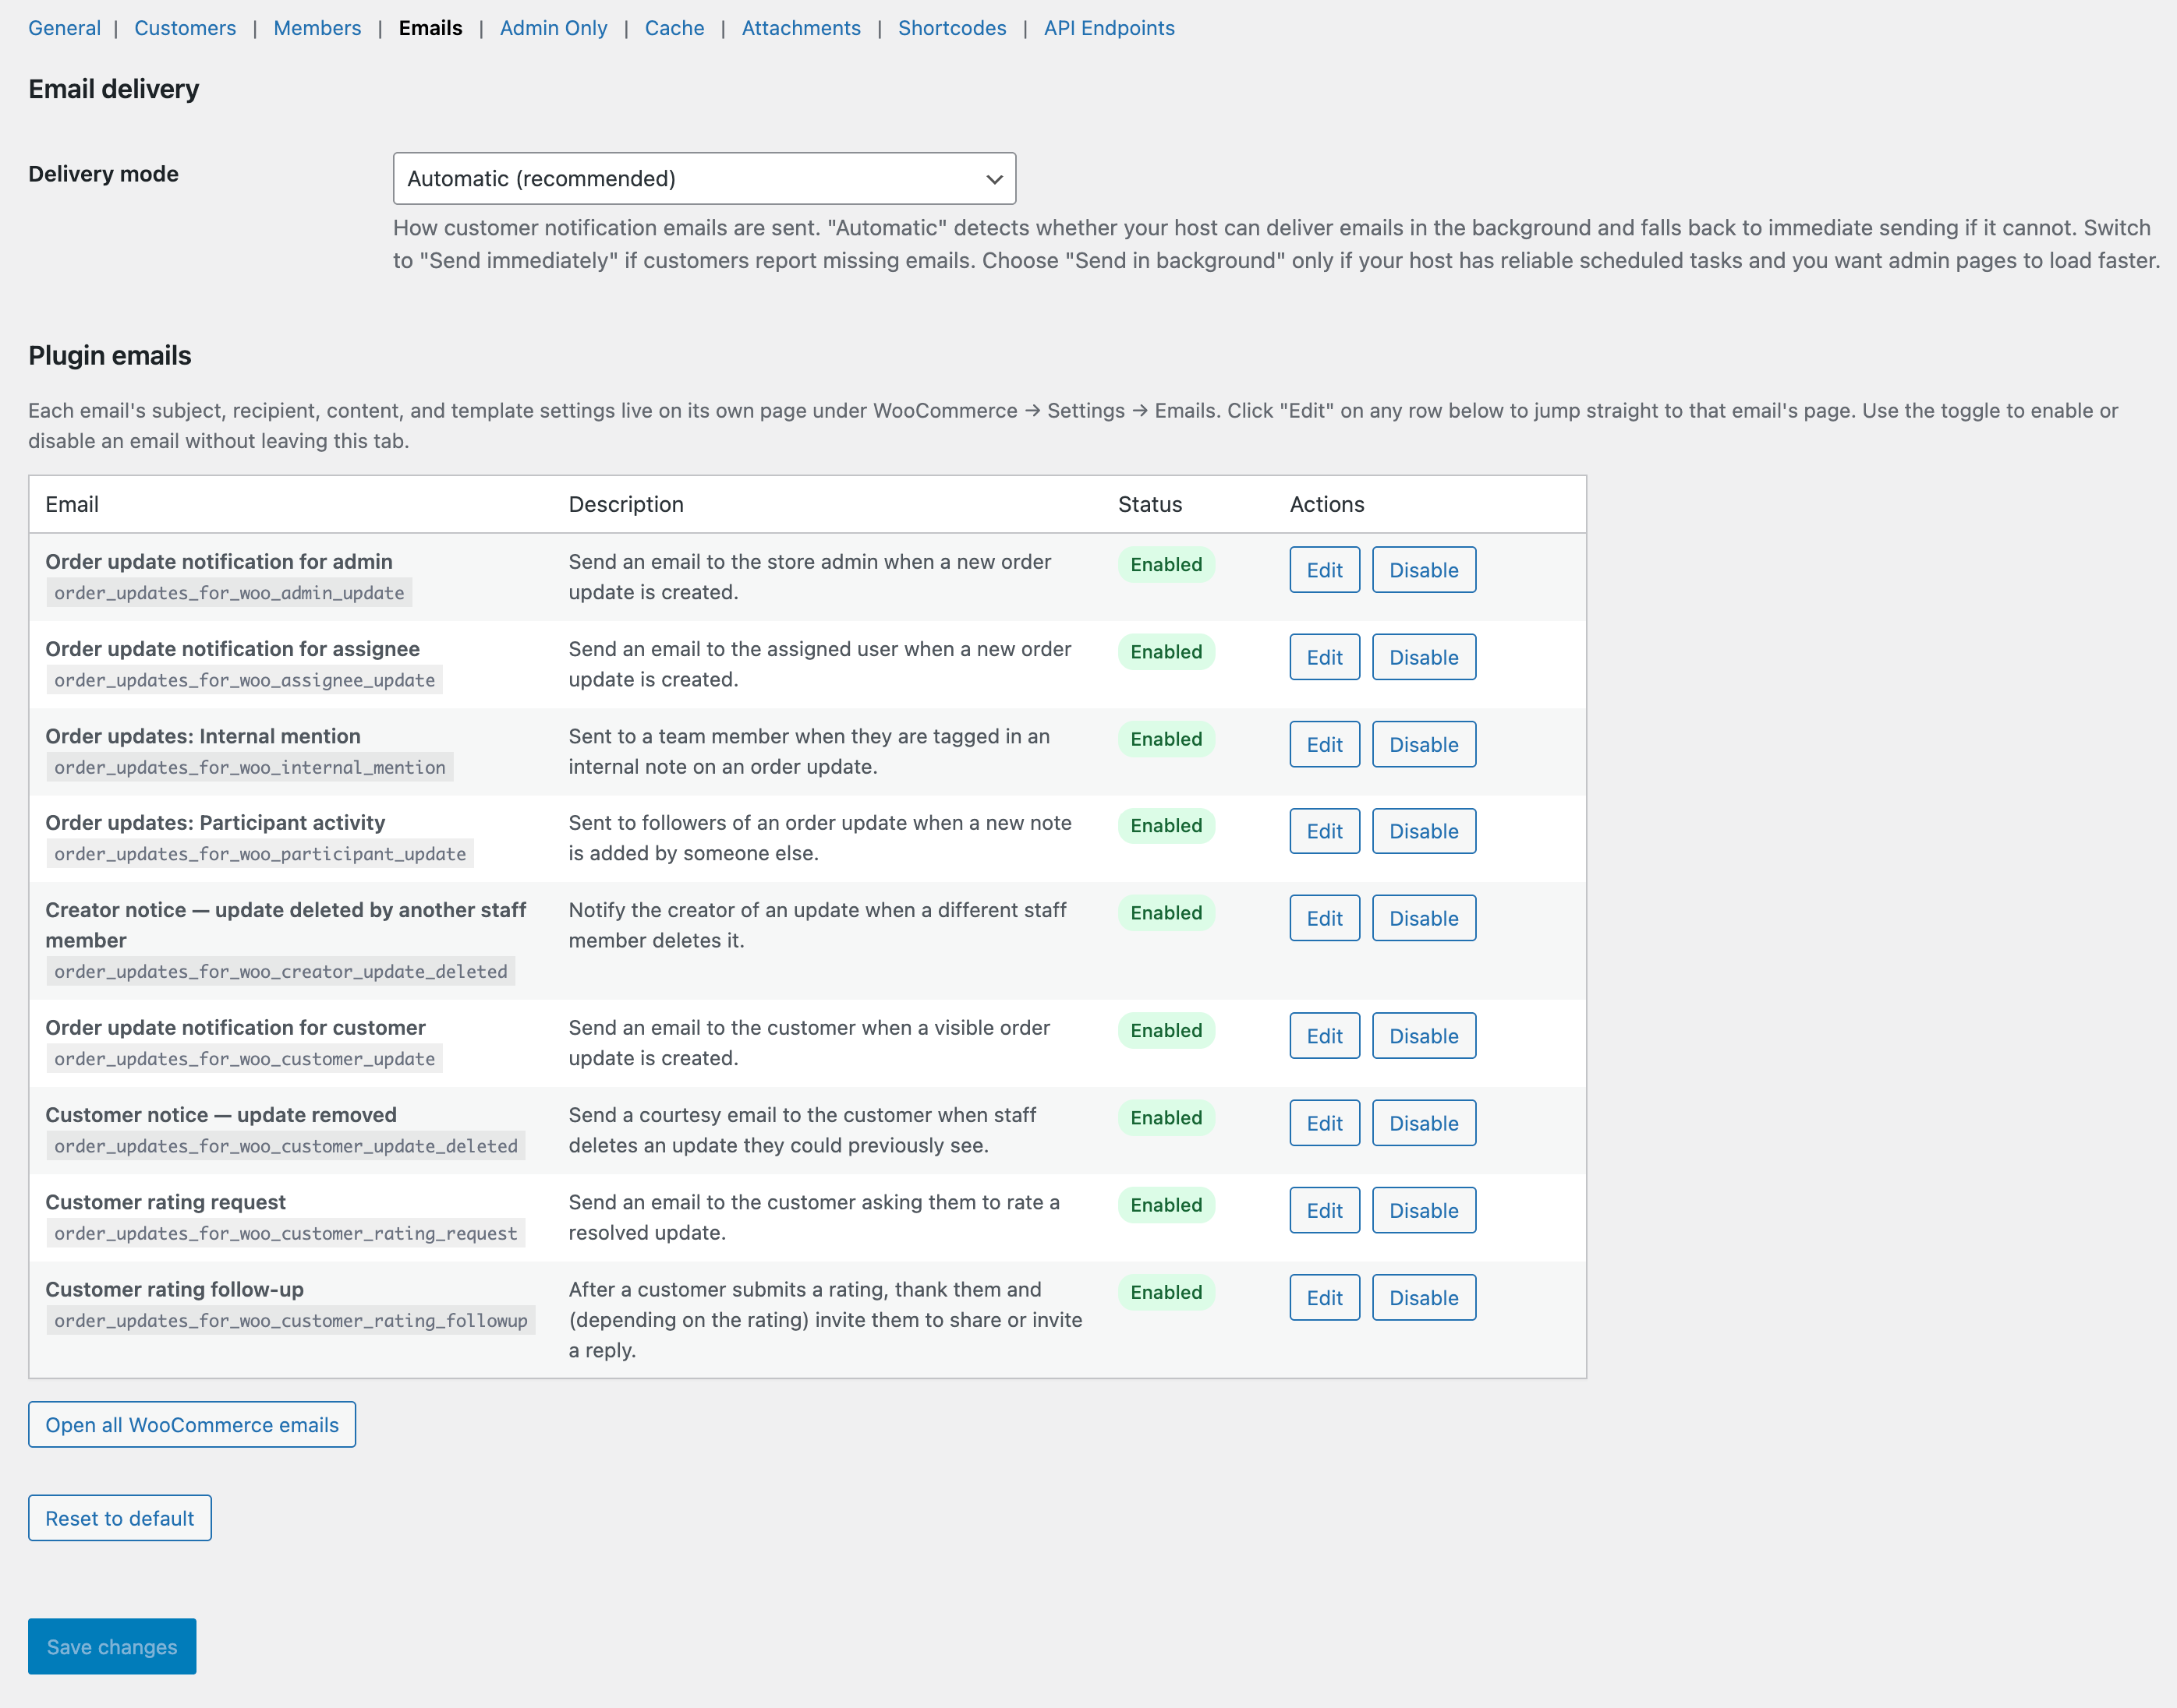Disable the Participant activity email

tap(1424, 831)
